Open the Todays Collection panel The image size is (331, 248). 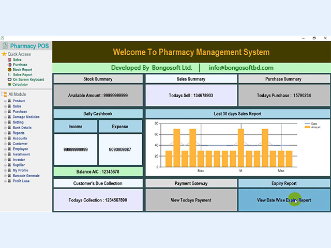[x=98, y=200]
